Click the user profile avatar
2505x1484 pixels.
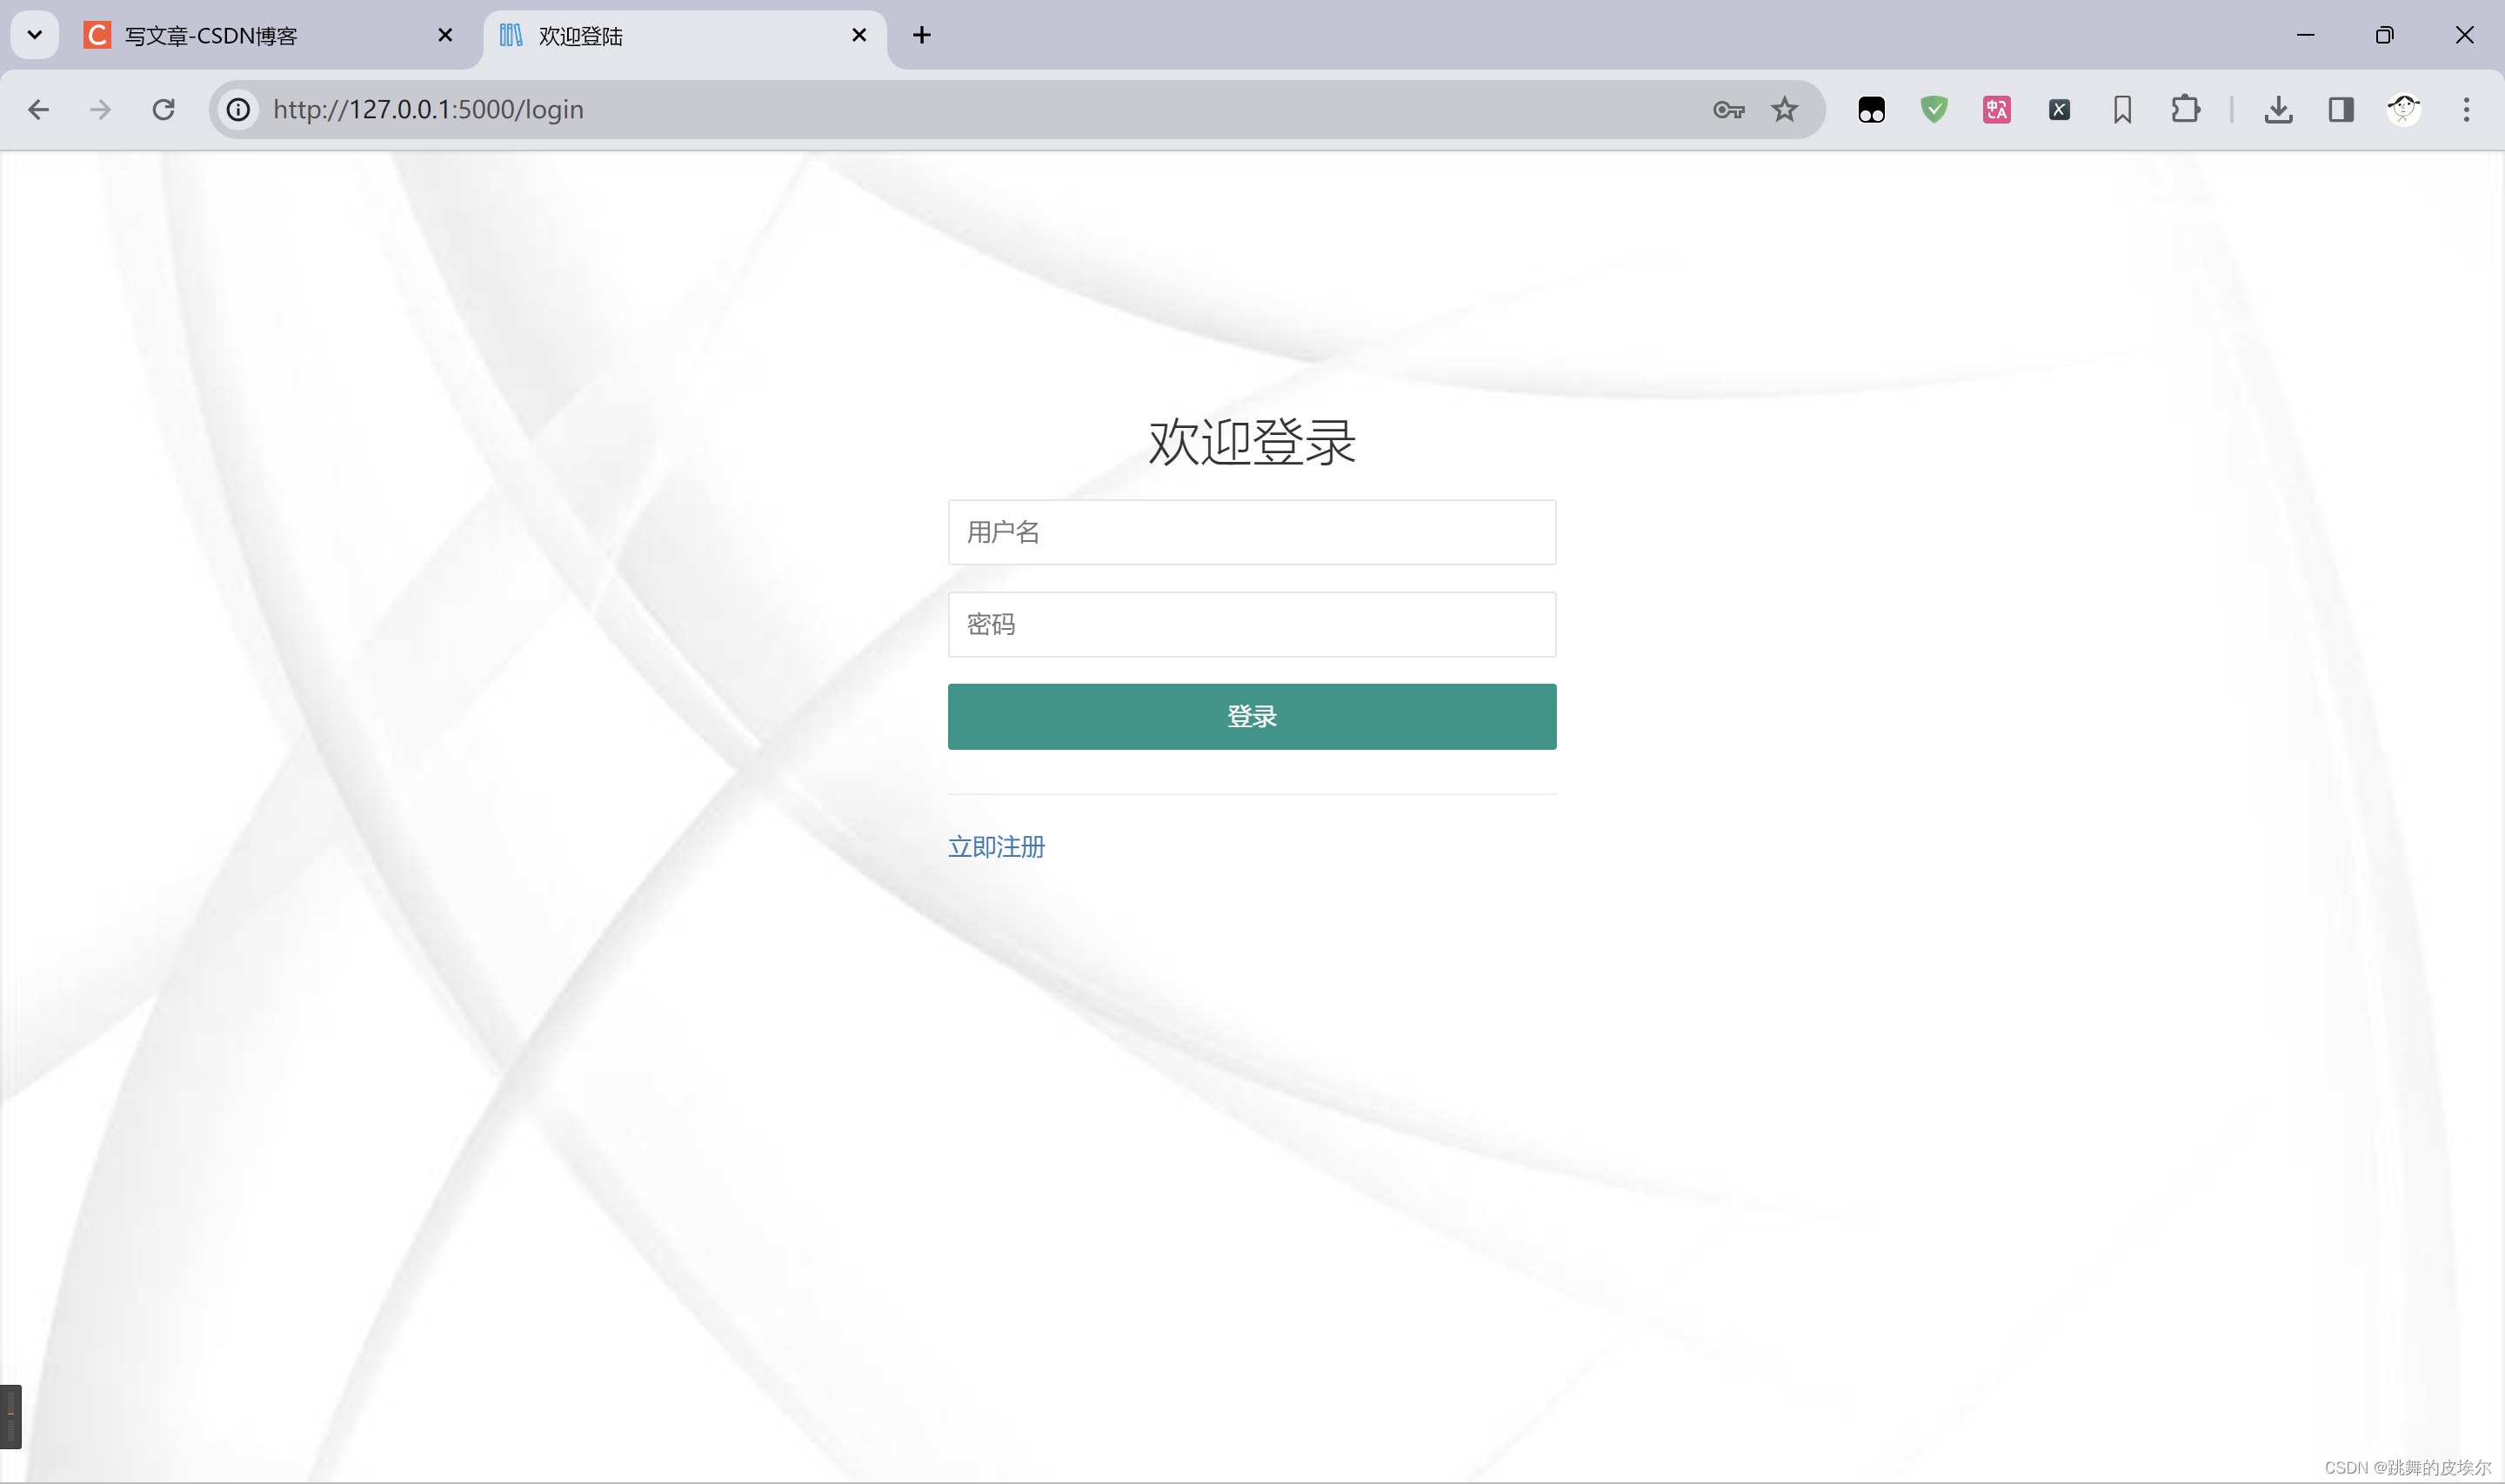click(2403, 109)
